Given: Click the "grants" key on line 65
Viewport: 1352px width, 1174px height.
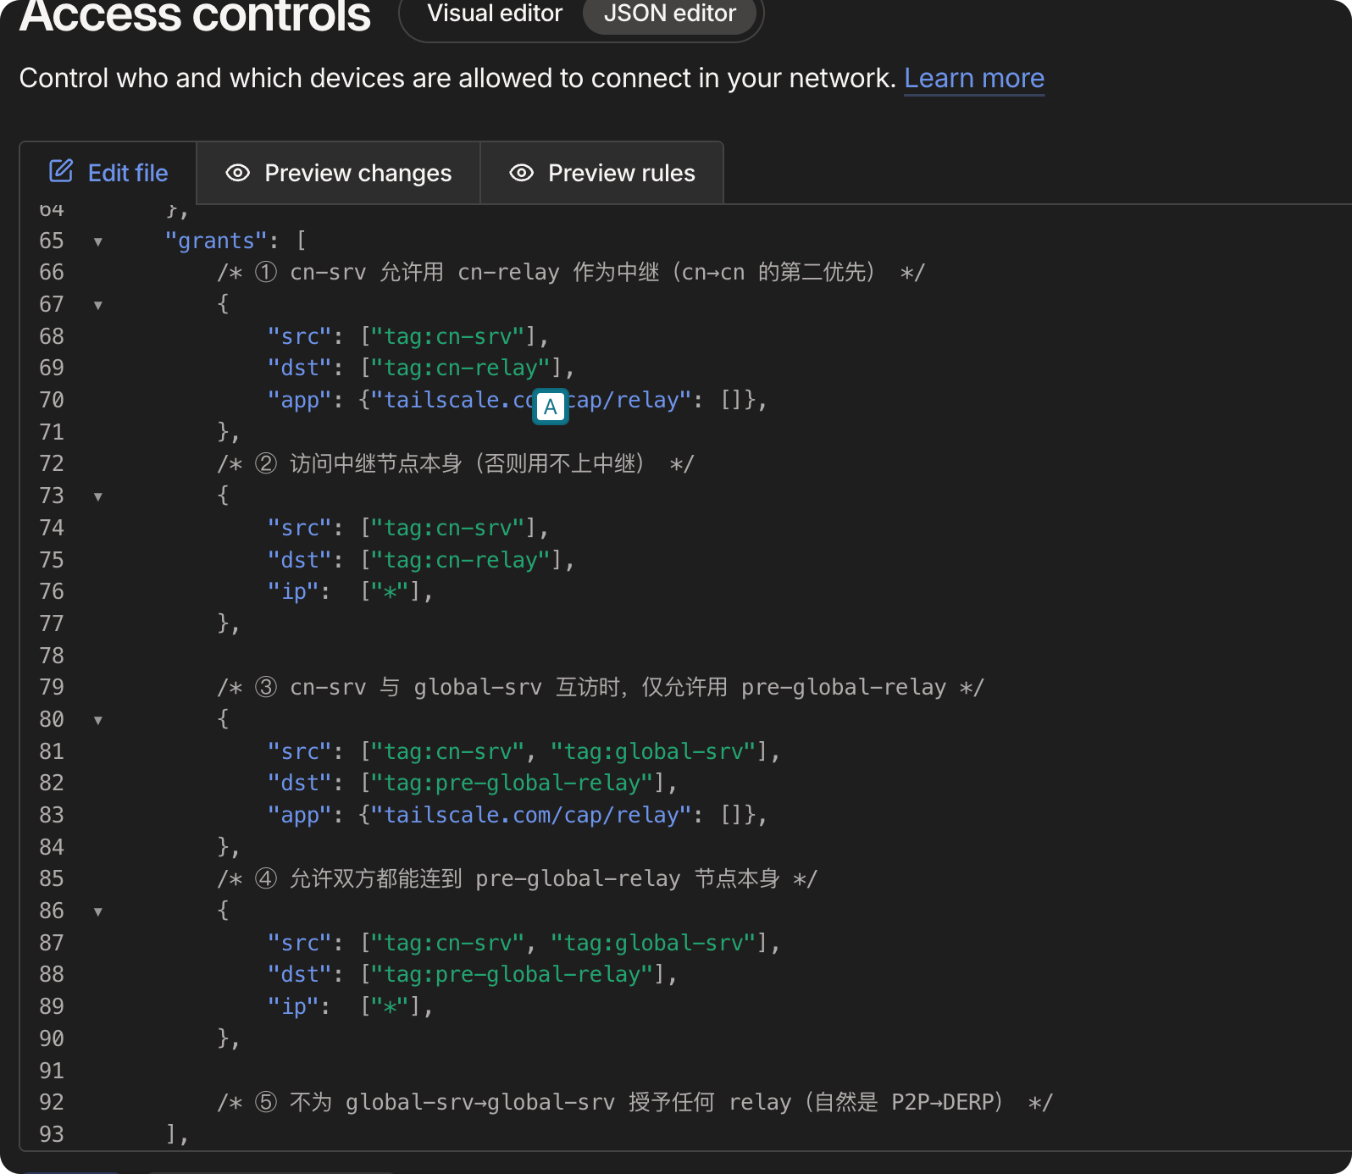Looking at the screenshot, I should [x=216, y=241].
